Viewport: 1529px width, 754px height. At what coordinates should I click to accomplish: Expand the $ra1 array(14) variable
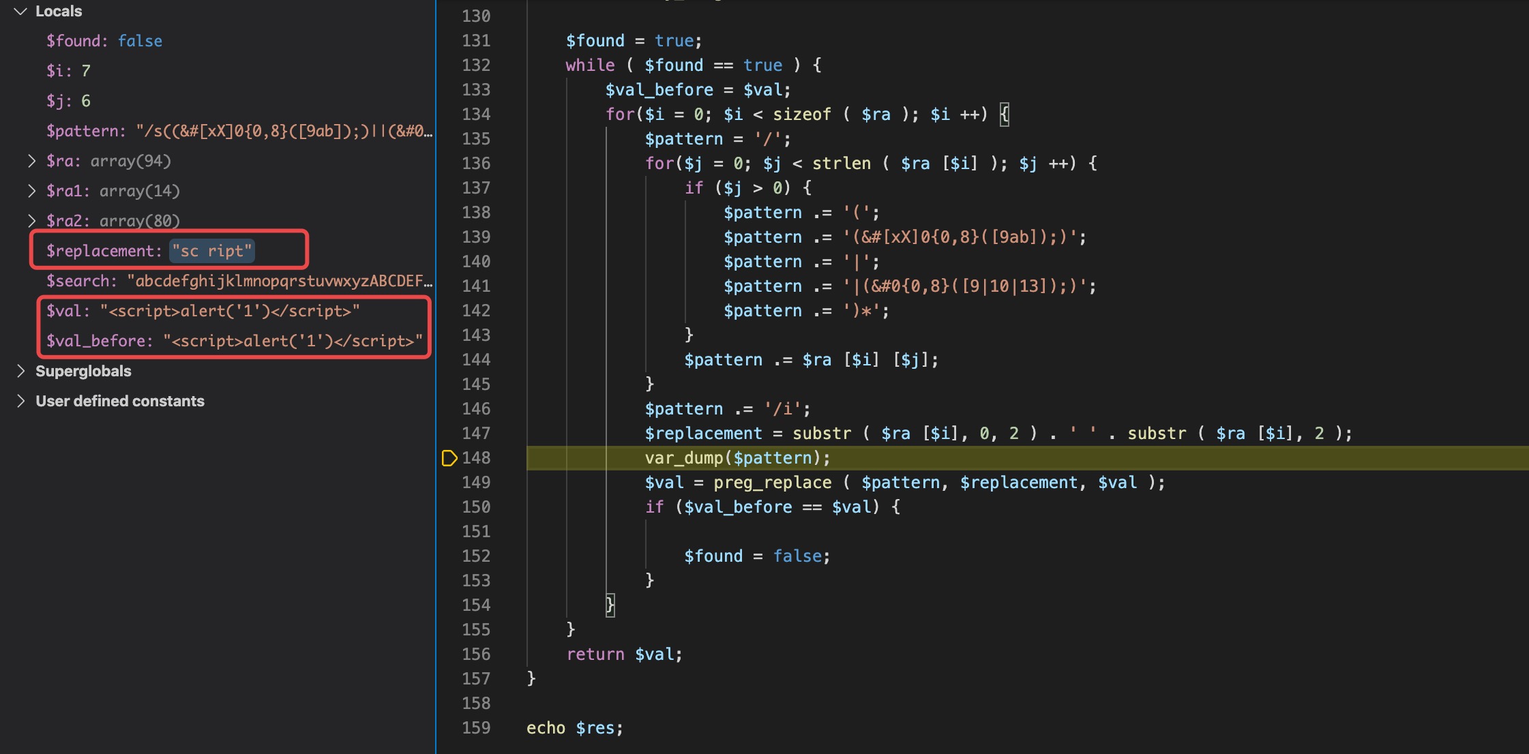click(x=31, y=191)
